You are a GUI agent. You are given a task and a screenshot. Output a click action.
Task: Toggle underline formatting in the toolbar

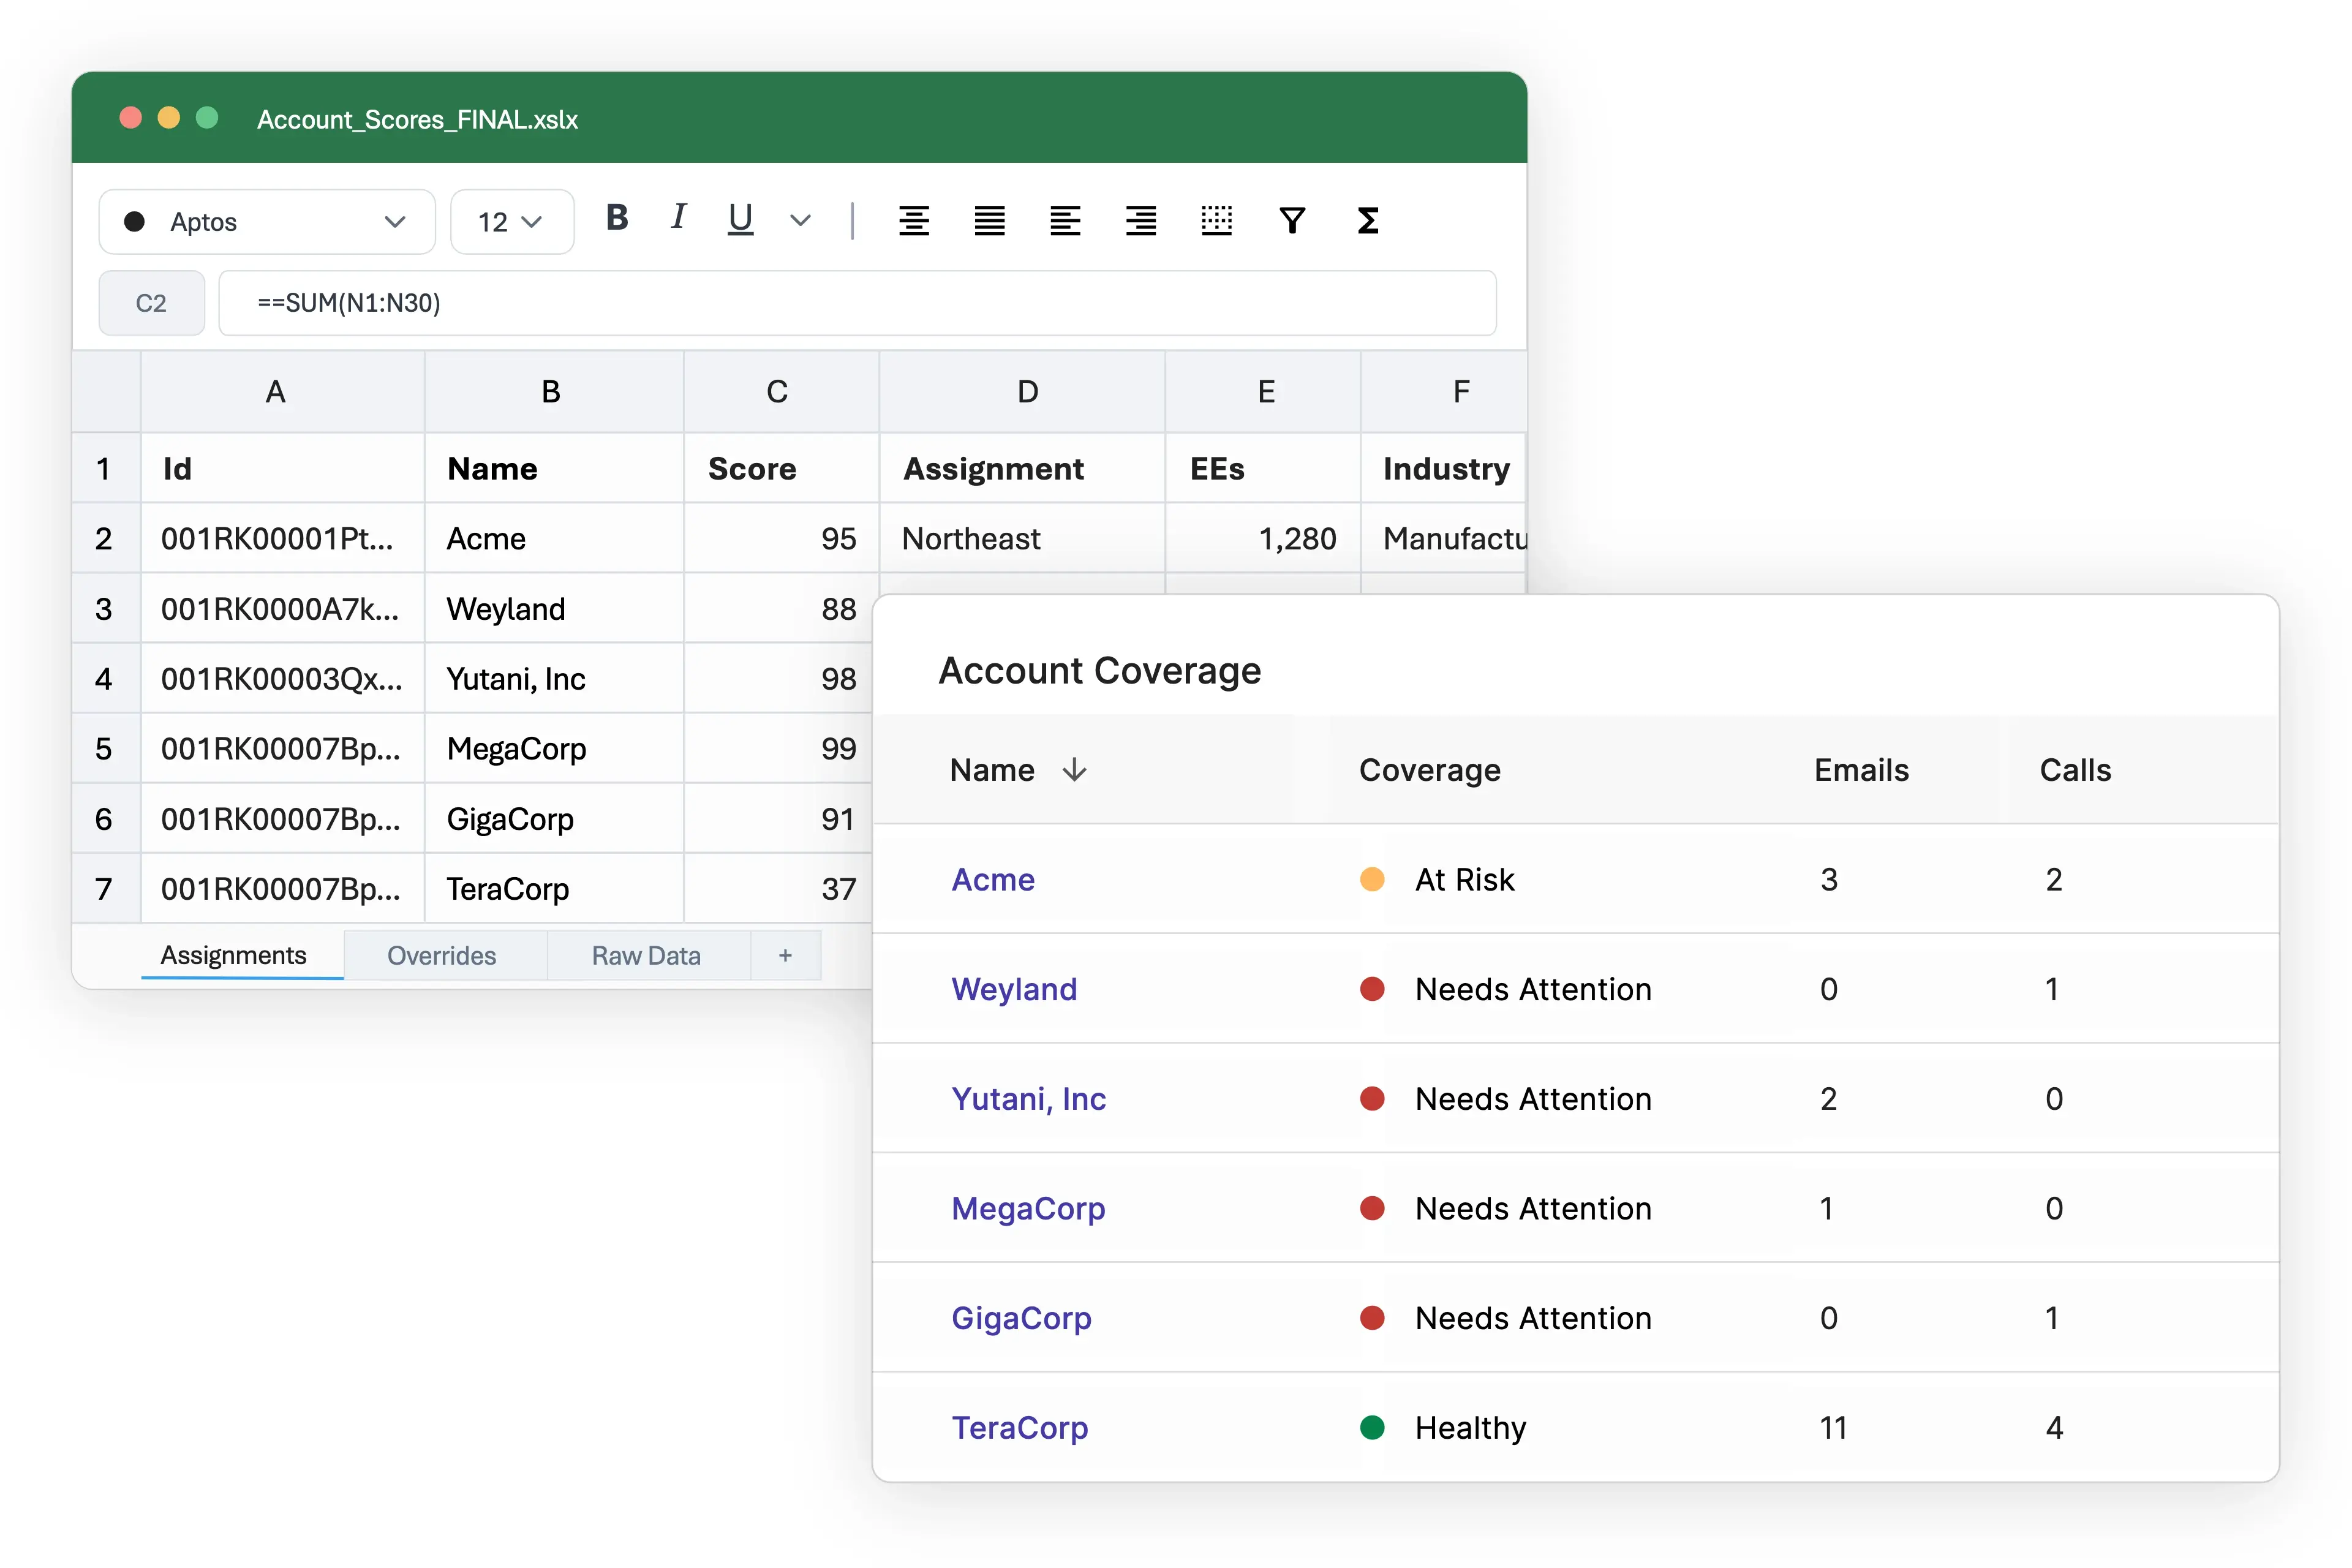740,219
